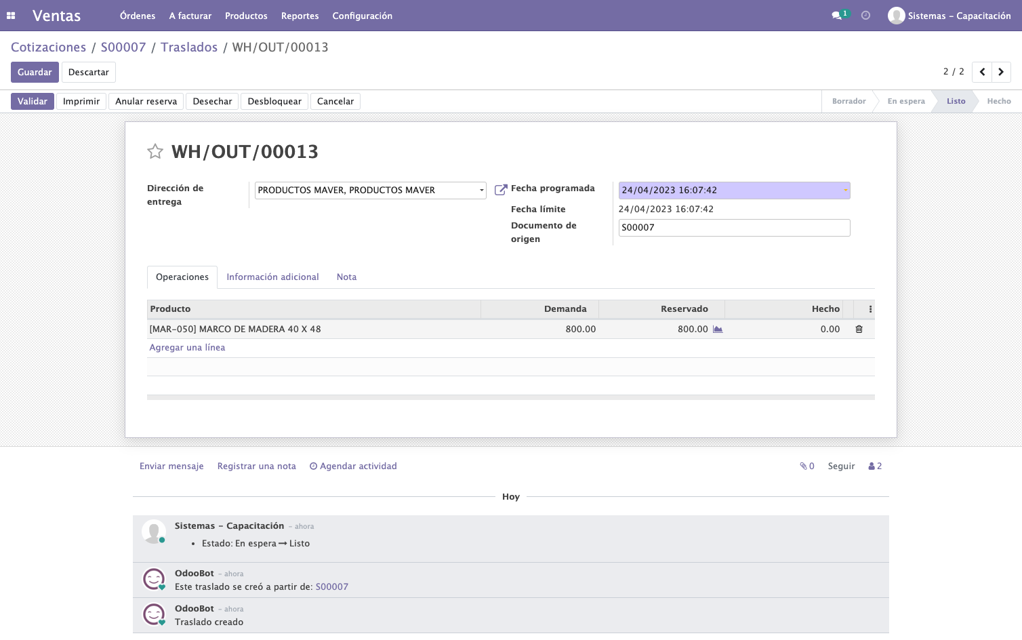Screen dimensions: 1022x640
Task: Click the Sistemas user avatar
Action: click(x=897, y=16)
